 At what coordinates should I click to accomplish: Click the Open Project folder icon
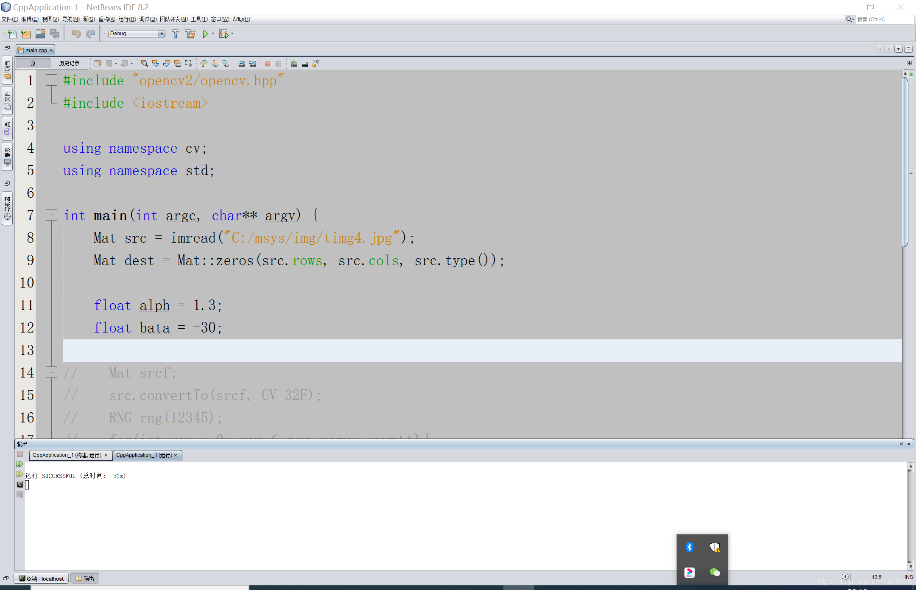[x=40, y=34]
